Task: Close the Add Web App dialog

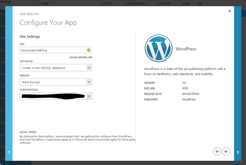Action: 229,11
